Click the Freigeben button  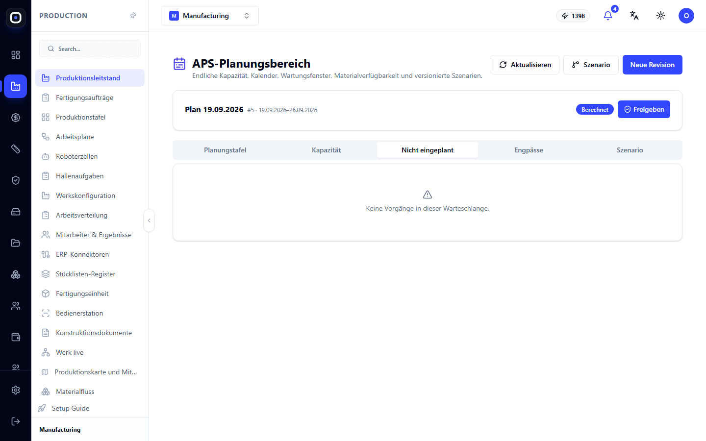pyautogui.click(x=644, y=109)
